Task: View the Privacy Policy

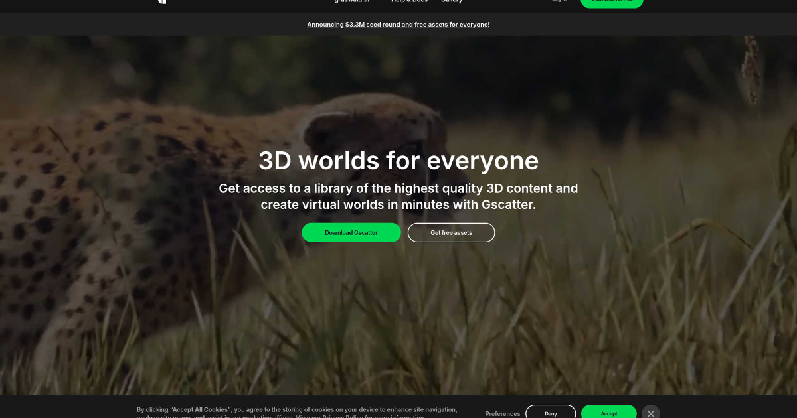Action: pos(340,416)
